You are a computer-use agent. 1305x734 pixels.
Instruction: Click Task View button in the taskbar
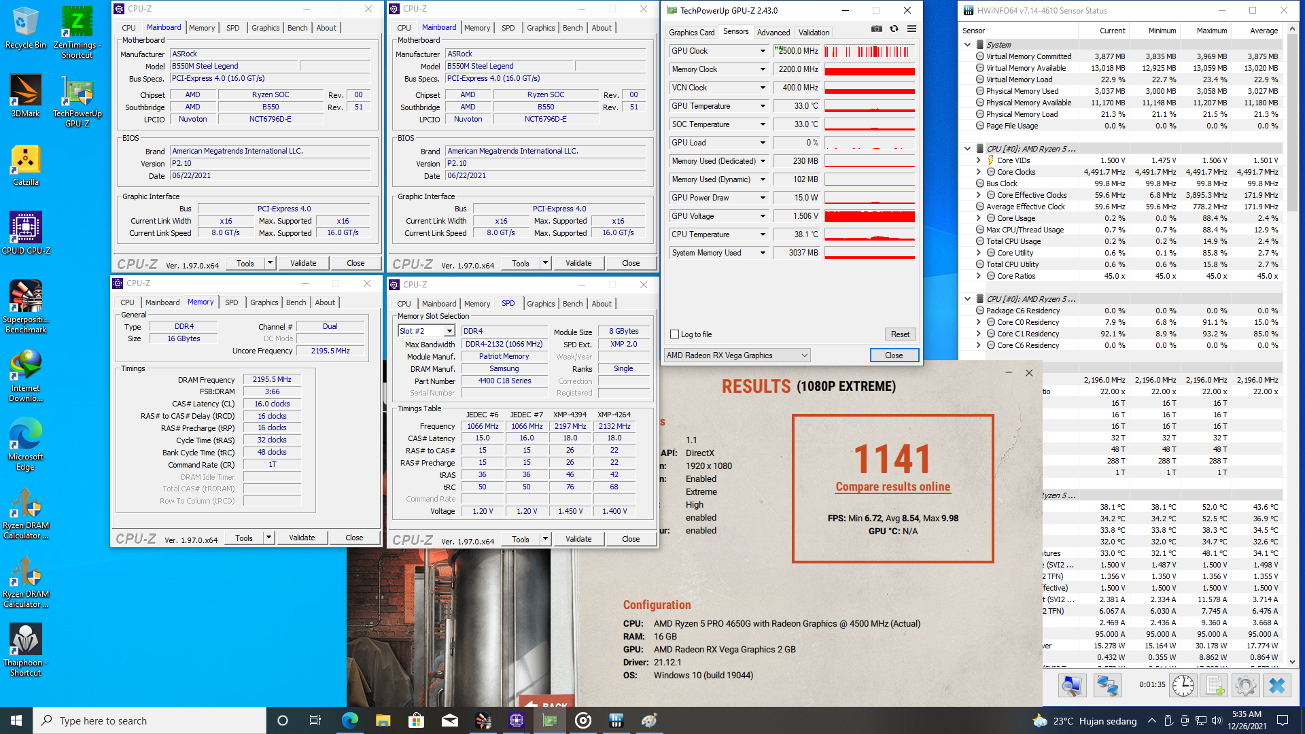point(315,720)
